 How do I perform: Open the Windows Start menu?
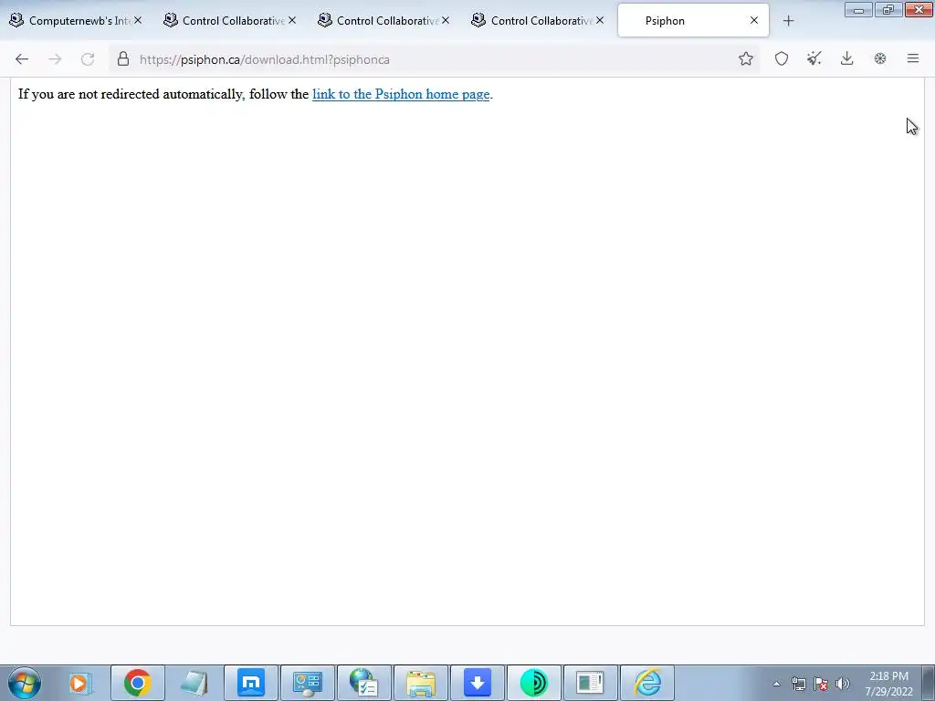[x=25, y=683]
